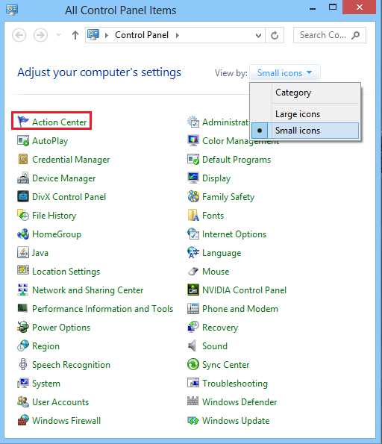Viewport: 382px width, 444px height.
Task: Click the address bar location icon
Action: [93, 35]
